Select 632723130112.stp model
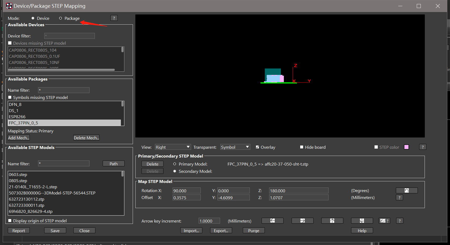Image resolution: width=450 pixels, height=245 pixels. point(65,199)
